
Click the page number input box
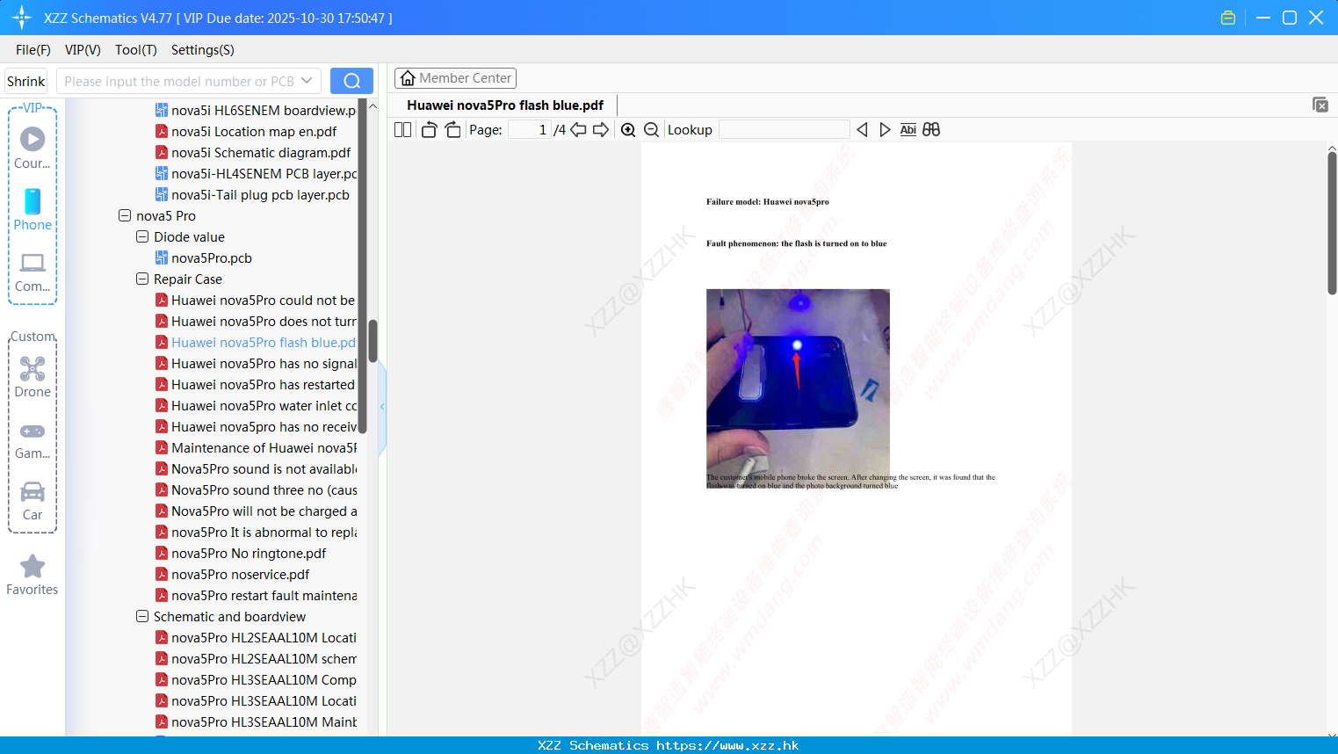point(530,129)
